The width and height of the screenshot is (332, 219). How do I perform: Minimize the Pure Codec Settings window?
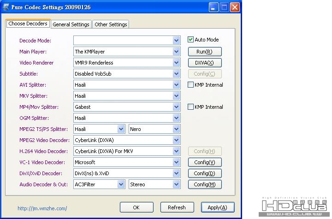point(213,7)
